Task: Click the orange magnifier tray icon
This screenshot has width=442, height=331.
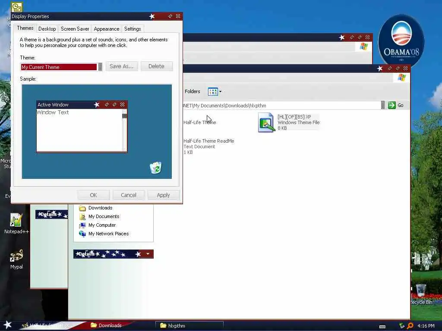Action: (x=410, y=326)
